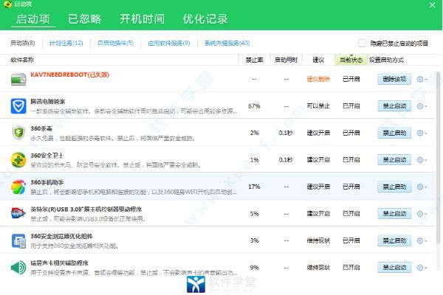
Task: Sort by 软件名称 column header
Action: [22, 60]
